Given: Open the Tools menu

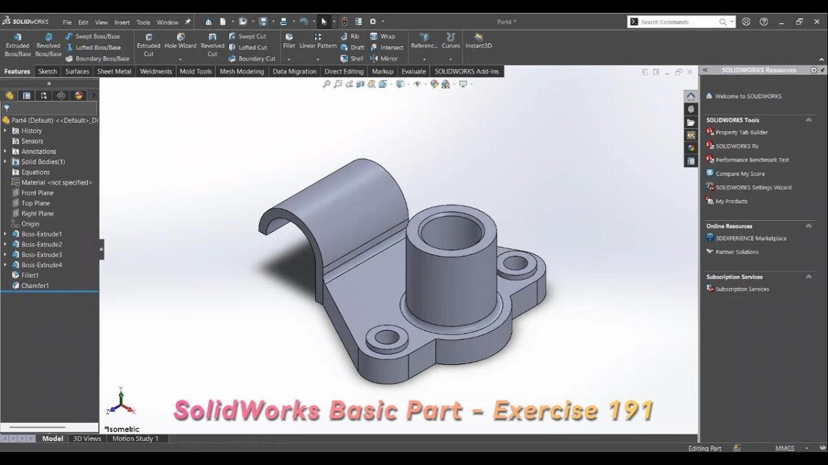Looking at the screenshot, I should point(143,22).
